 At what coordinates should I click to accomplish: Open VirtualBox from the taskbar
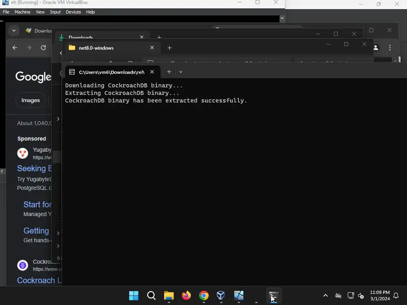221,295
